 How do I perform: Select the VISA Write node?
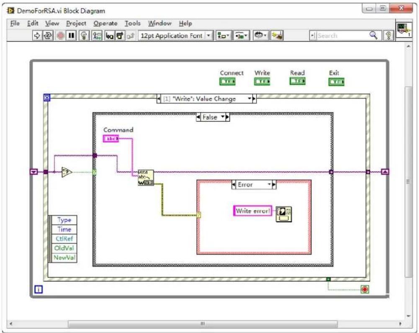click(x=146, y=178)
